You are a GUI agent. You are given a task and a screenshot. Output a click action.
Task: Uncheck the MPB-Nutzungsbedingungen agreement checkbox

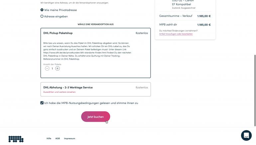point(42,103)
